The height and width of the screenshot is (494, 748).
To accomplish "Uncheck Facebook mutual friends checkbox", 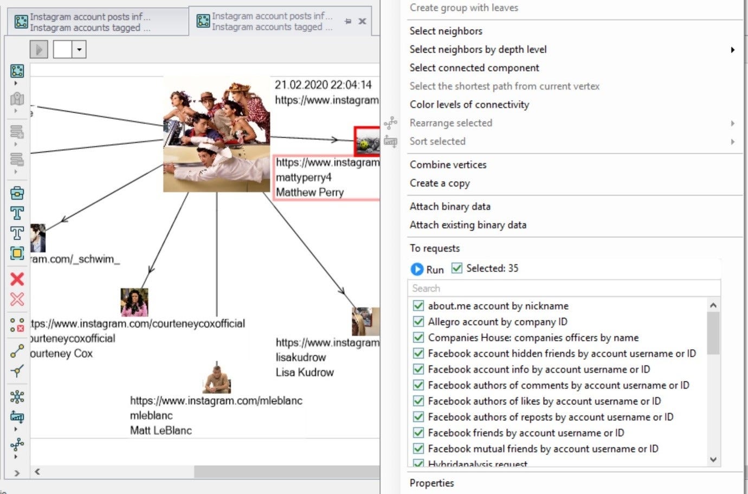I will pos(418,448).
